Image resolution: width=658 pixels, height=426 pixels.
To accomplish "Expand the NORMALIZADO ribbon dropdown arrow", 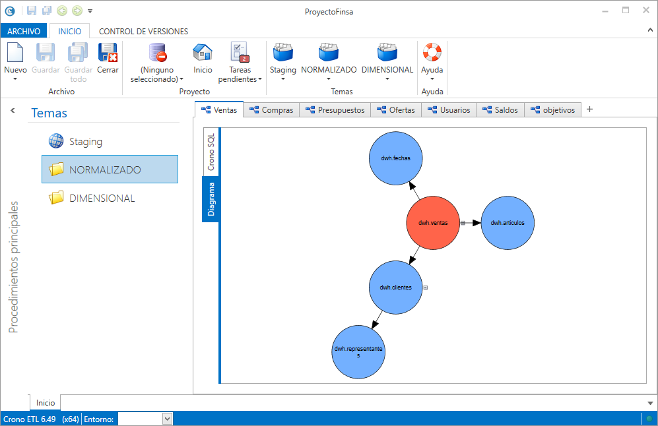I will click(329, 79).
